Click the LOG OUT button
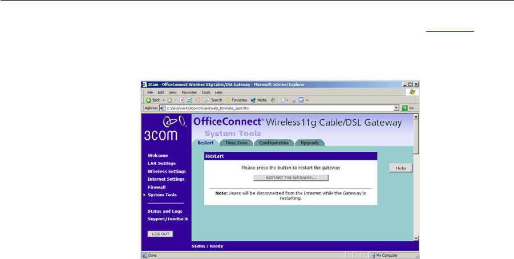This screenshot has height=259, width=514. [x=160, y=234]
